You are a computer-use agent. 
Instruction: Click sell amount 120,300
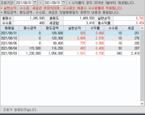(x=57, y=38)
